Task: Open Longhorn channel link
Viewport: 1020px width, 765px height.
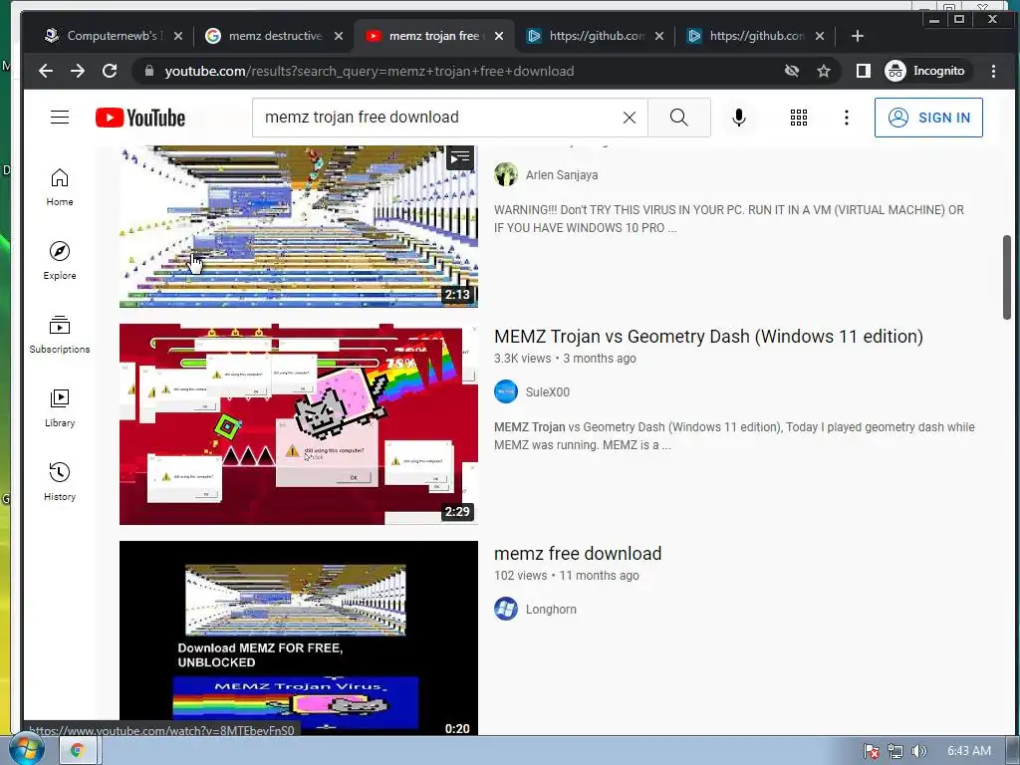Action: click(x=551, y=610)
